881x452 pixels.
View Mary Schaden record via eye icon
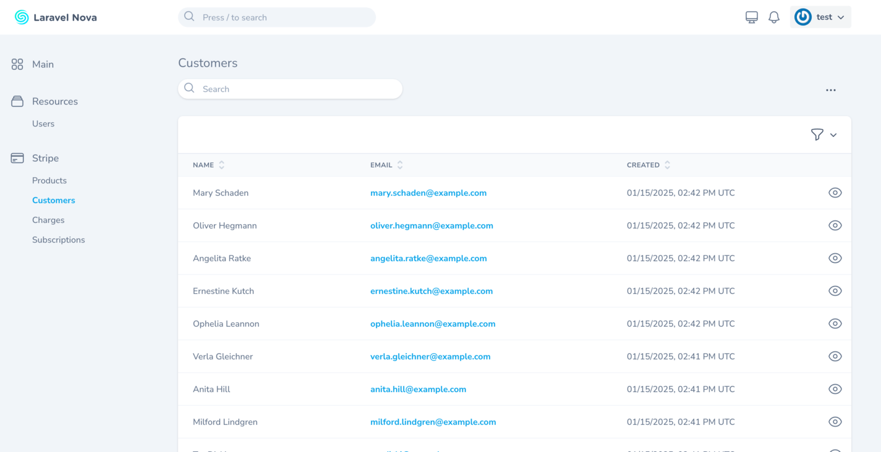(x=835, y=193)
